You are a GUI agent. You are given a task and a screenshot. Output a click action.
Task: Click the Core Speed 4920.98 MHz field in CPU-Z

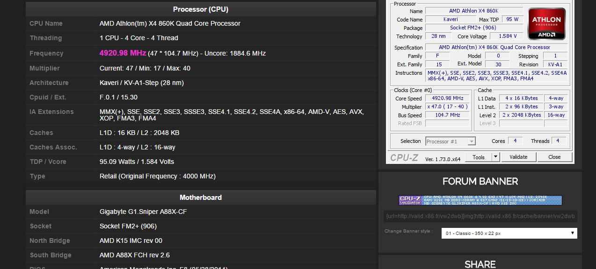pos(448,98)
